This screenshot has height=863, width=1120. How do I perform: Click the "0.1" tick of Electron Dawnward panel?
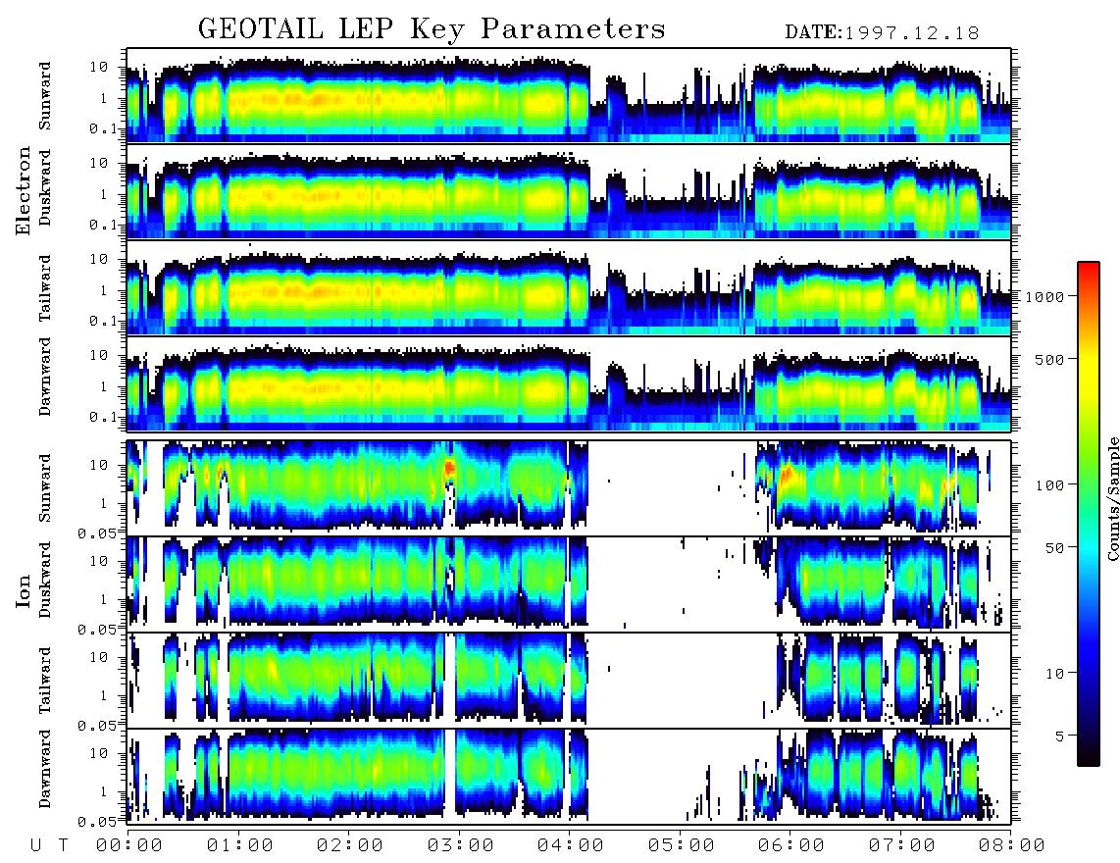(103, 417)
